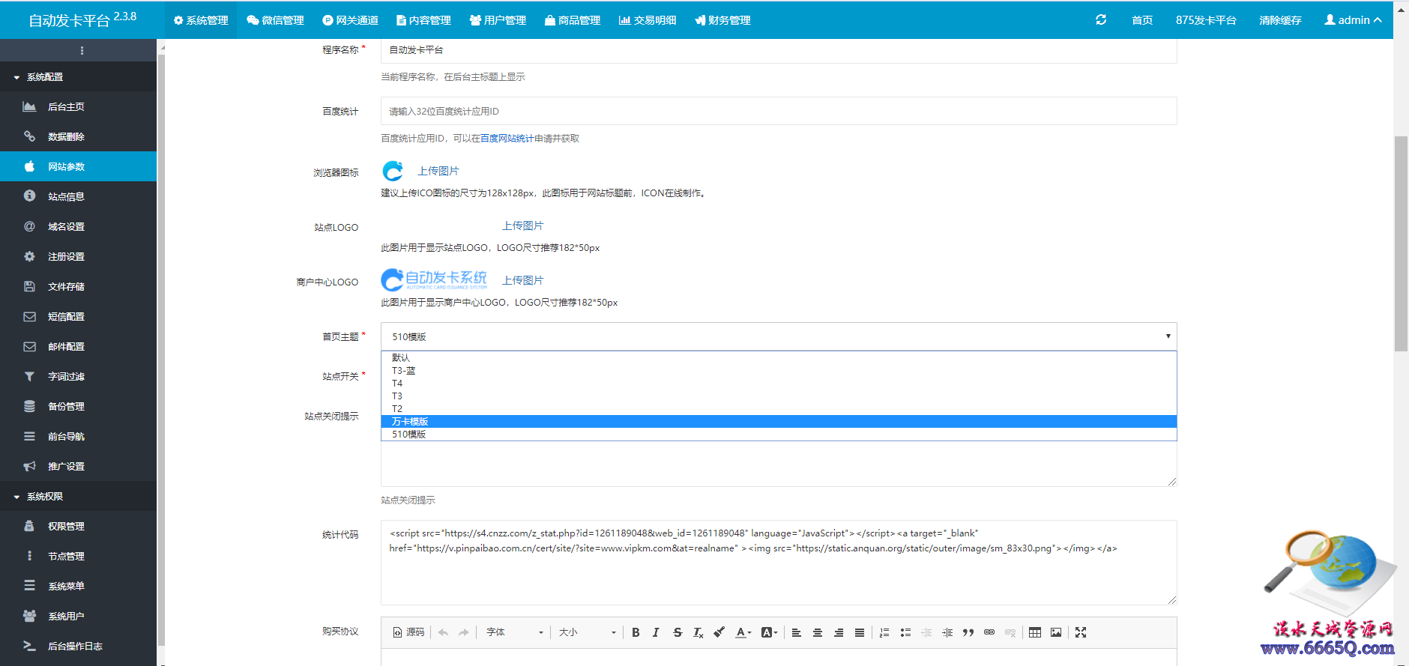This screenshot has height=666, width=1409.
Task: Open the admin user dropdown
Action: 1353,19
